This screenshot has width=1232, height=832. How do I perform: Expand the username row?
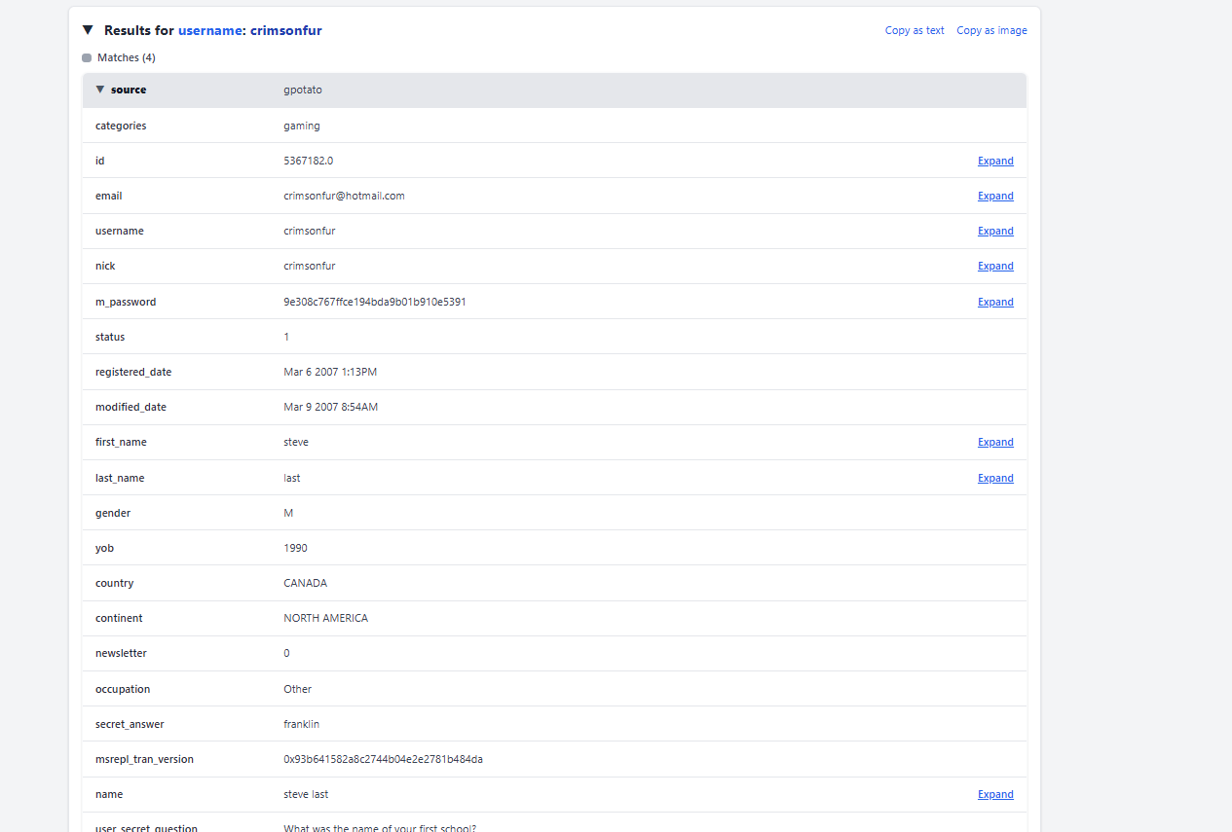[x=995, y=231]
